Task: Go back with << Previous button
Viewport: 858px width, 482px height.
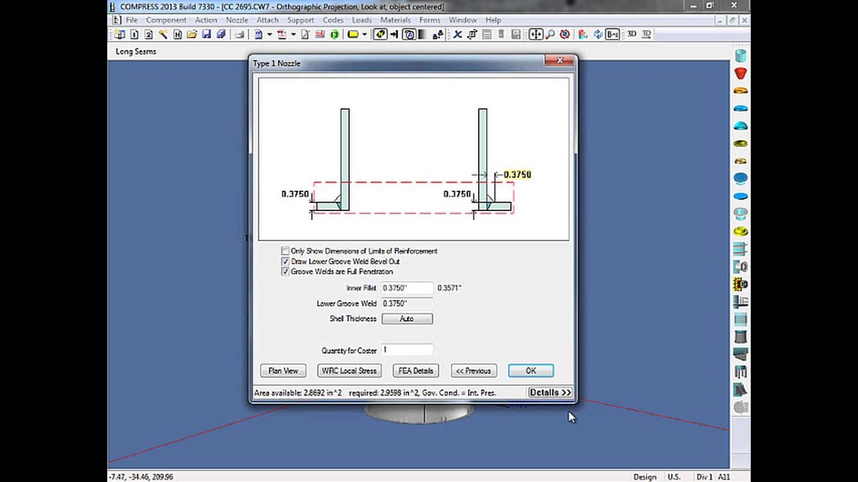Action: coord(473,370)
